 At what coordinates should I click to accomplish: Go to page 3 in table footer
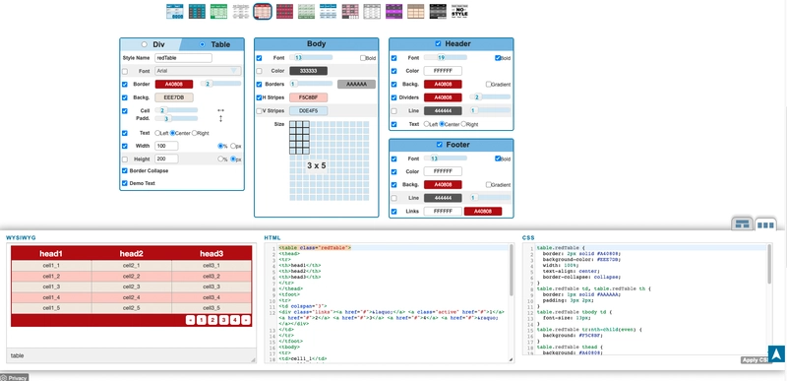coord(224,320)
